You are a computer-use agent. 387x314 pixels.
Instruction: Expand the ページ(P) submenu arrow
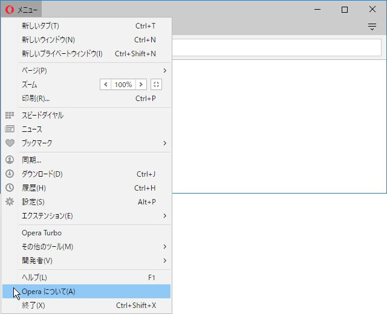coord(164,71)
